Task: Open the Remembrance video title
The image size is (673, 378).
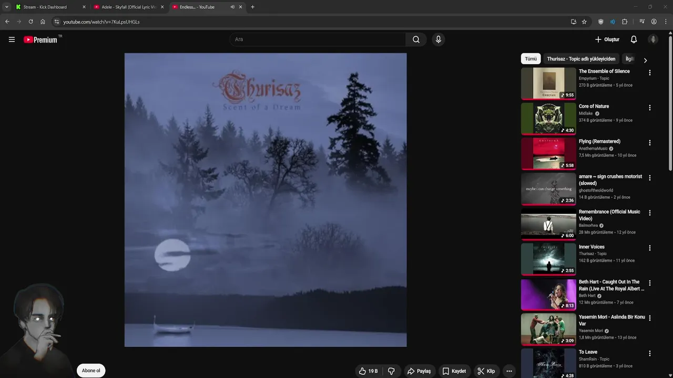Action: (609, 215)
